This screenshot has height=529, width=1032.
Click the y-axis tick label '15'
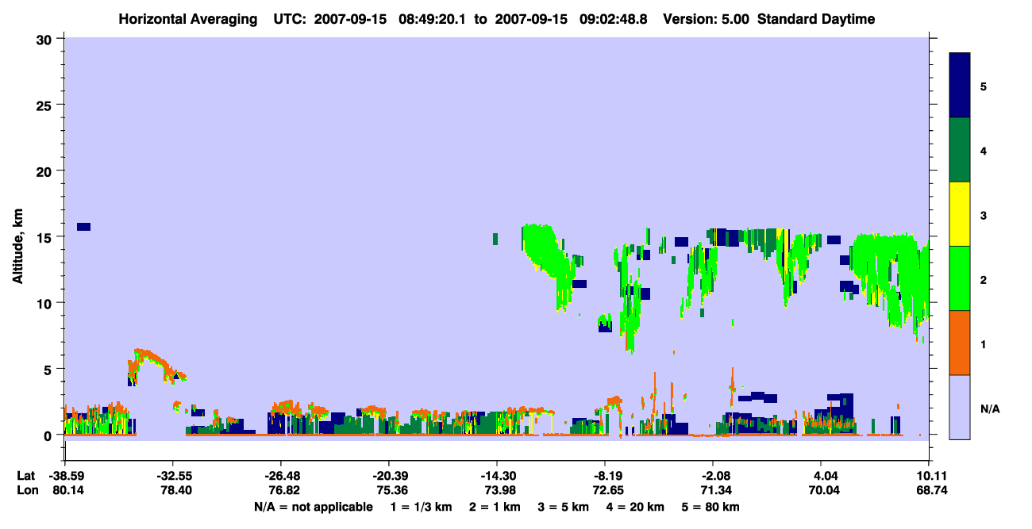45,237
